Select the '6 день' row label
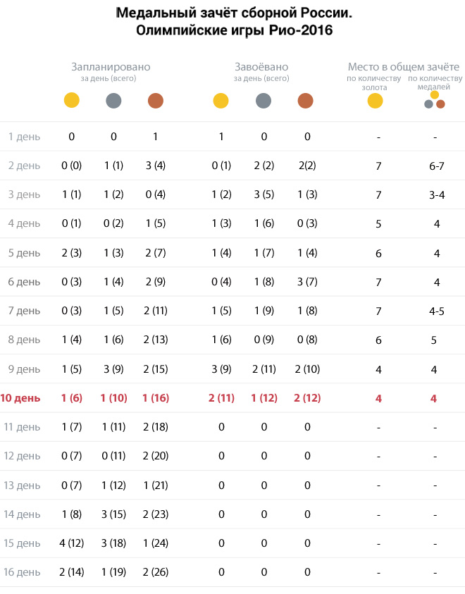 coord(24,281)
